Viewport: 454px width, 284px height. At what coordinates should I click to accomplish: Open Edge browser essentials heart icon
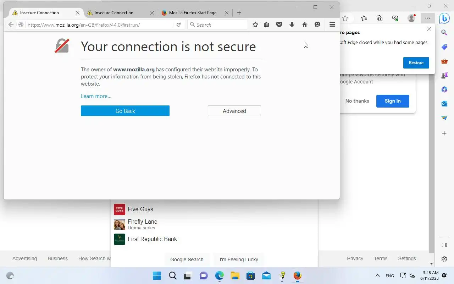tap(395, 18)
